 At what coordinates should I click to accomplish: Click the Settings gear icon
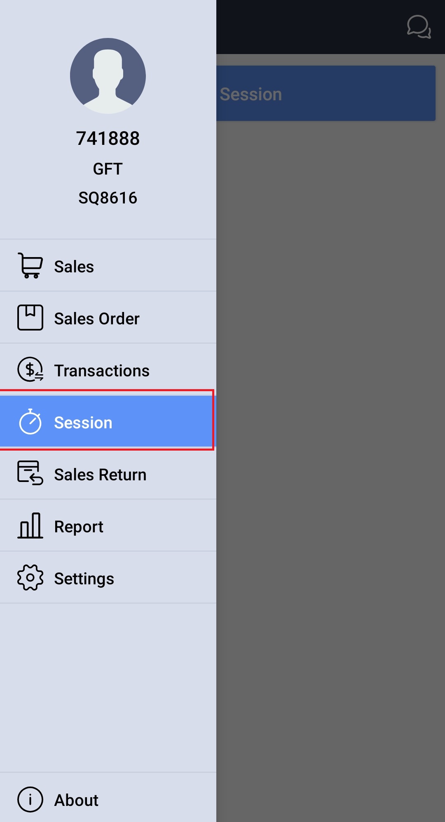(30, 578)
